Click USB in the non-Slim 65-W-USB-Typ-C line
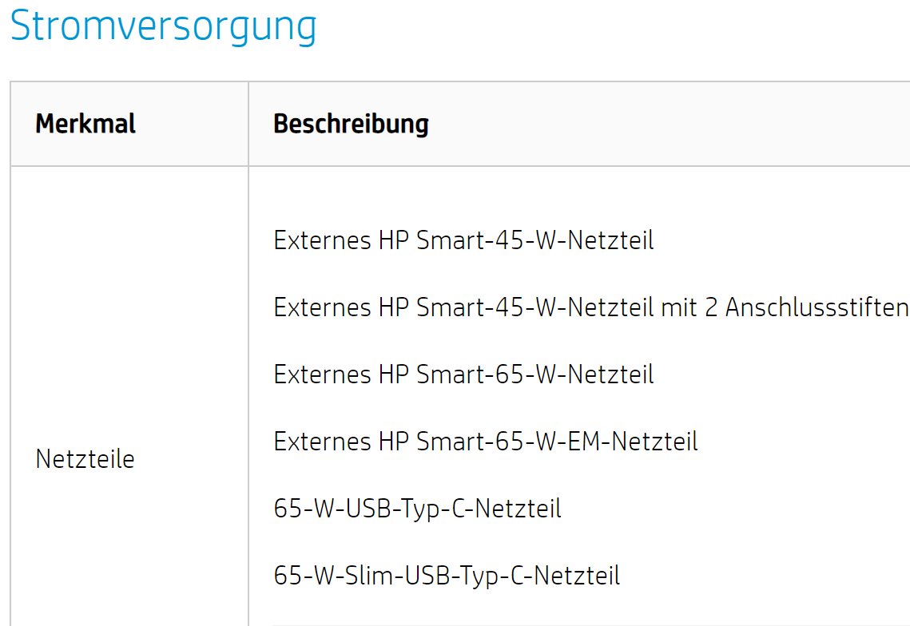Screen dimensions: 910x626 [x=368, y=509]
